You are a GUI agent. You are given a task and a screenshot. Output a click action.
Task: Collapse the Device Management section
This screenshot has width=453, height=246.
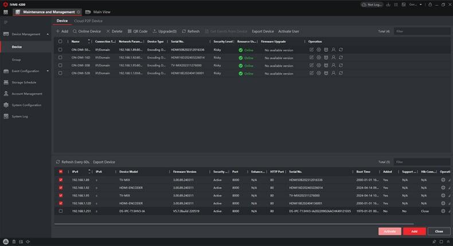pos(48,34)
